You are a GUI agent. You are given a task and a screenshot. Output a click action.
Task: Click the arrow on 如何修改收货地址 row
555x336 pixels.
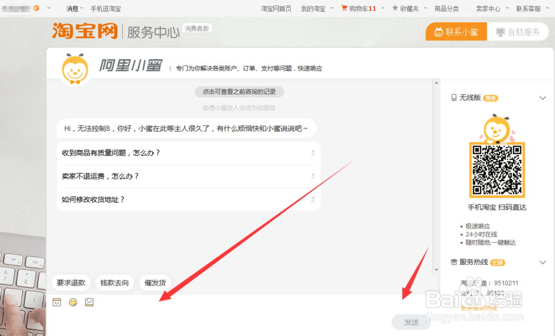pos(312,199)
